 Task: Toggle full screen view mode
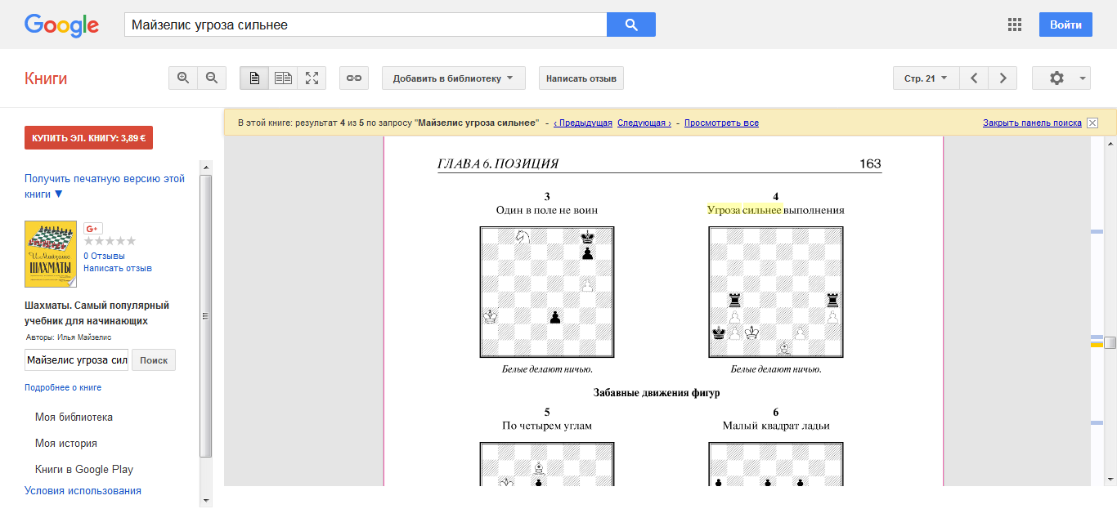pos(312,78)
